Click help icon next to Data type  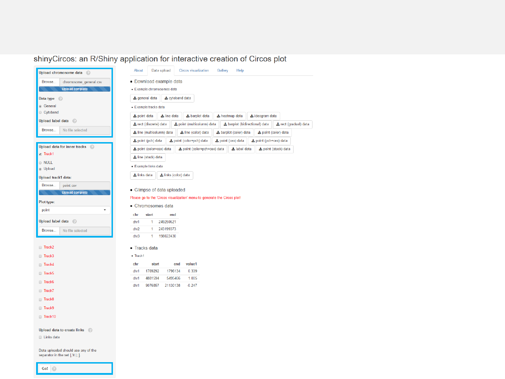[60, 99]
